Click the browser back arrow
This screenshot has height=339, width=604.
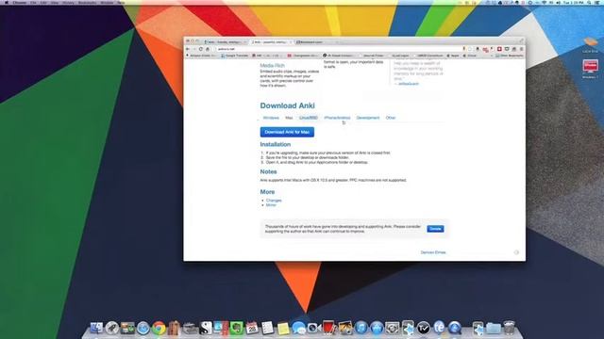pyautogui.click(x=188, y=49)
